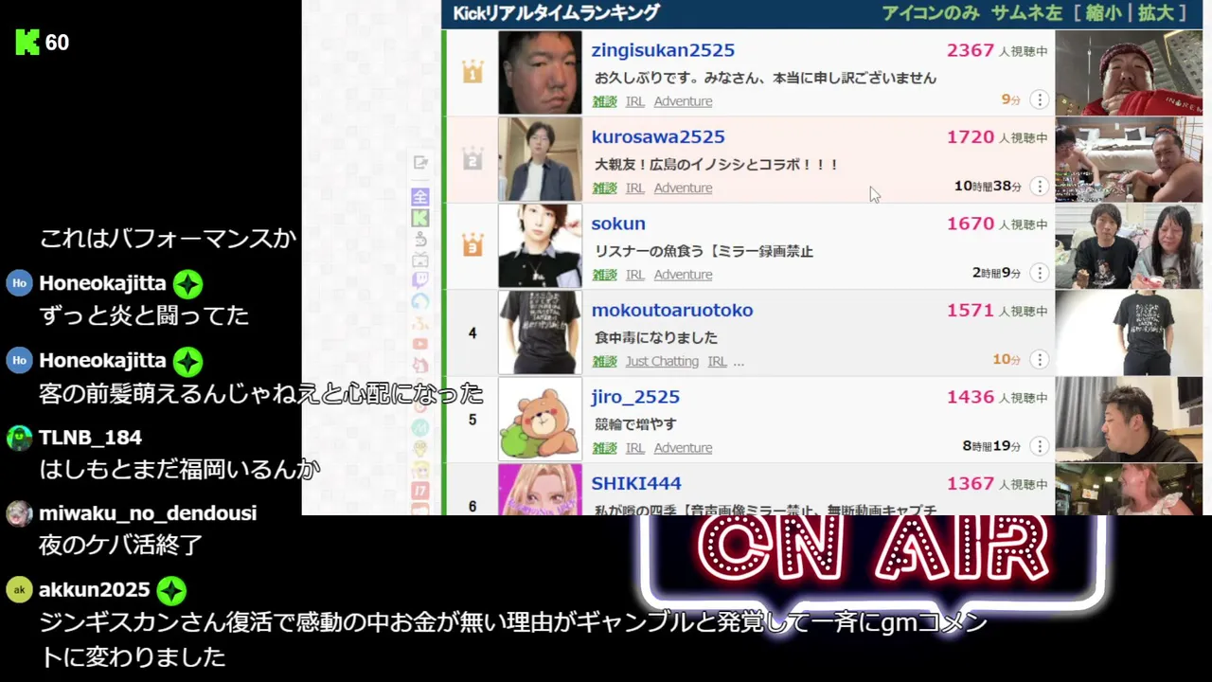Select the green Kick filter icon in the sidebar

click(x=420, y=217)
